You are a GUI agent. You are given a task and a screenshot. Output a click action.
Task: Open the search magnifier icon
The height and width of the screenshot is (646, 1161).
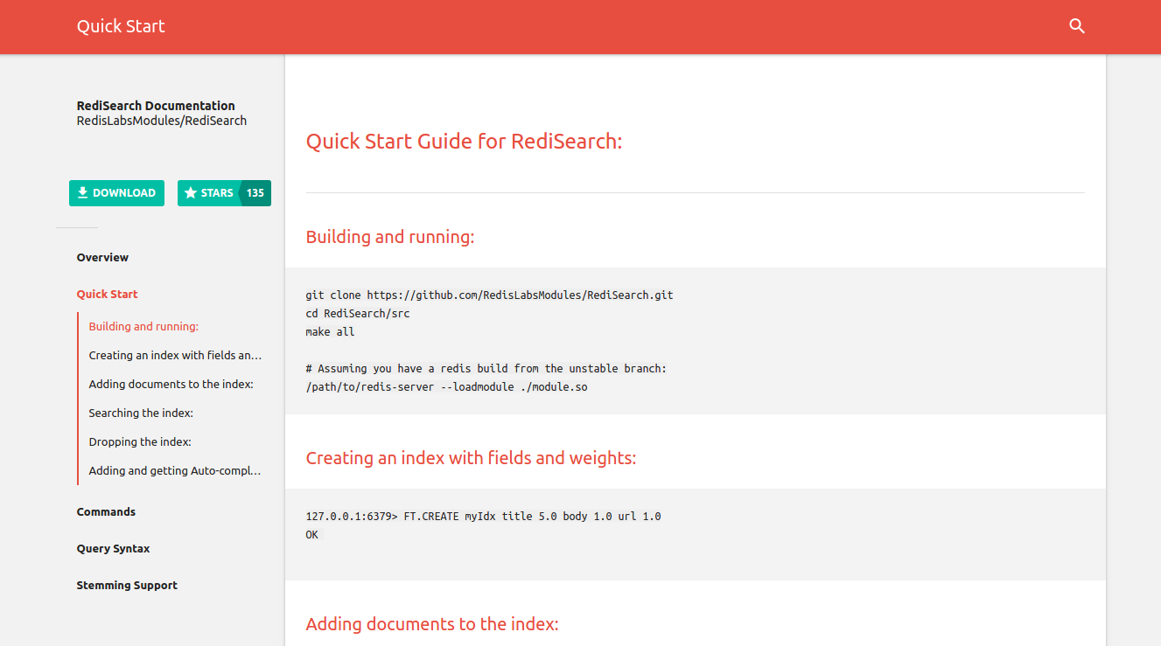click(x=1077, y=26)
